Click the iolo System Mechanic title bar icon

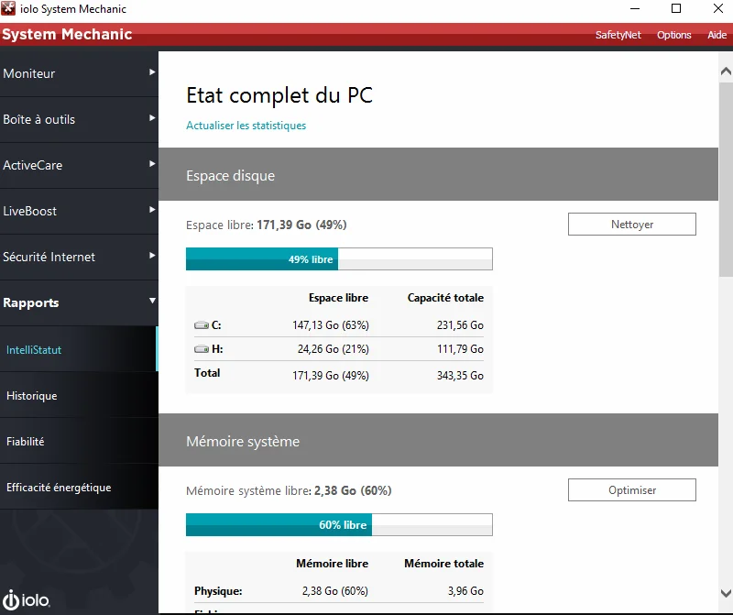click(8, 8)
